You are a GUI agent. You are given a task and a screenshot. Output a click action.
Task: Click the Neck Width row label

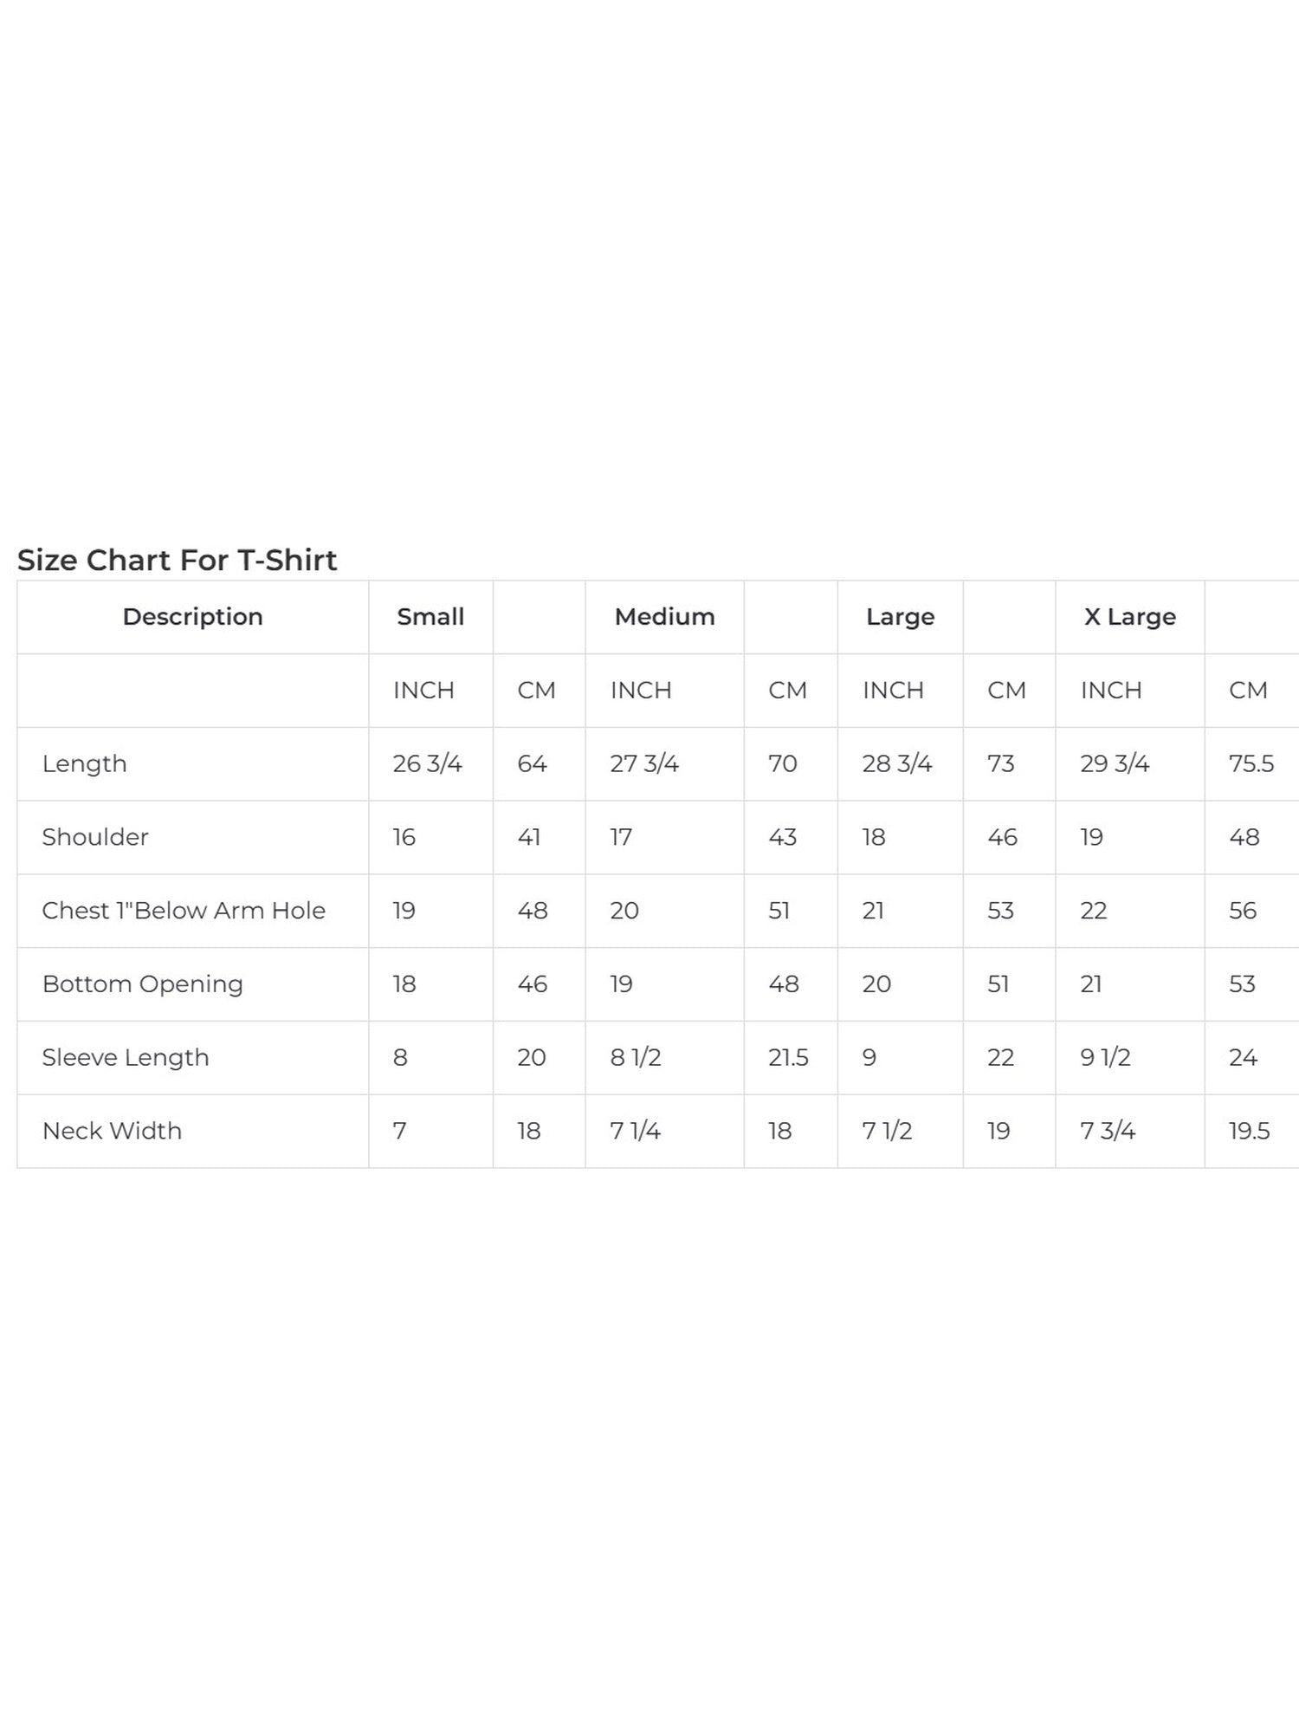coord(112,1131)
